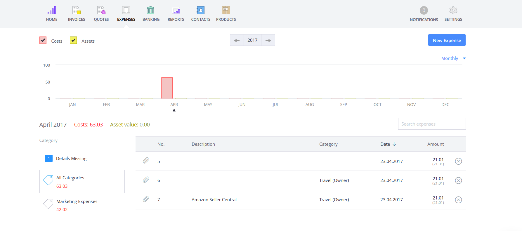Viewport: 522px width, 231px height.
Task: Delete expense No. 5 with the X icon
Action: pos(458,161)
